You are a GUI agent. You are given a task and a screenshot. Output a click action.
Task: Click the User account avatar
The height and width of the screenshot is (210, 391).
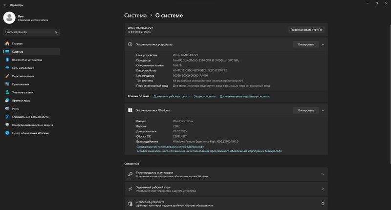[x=9, y=18]
